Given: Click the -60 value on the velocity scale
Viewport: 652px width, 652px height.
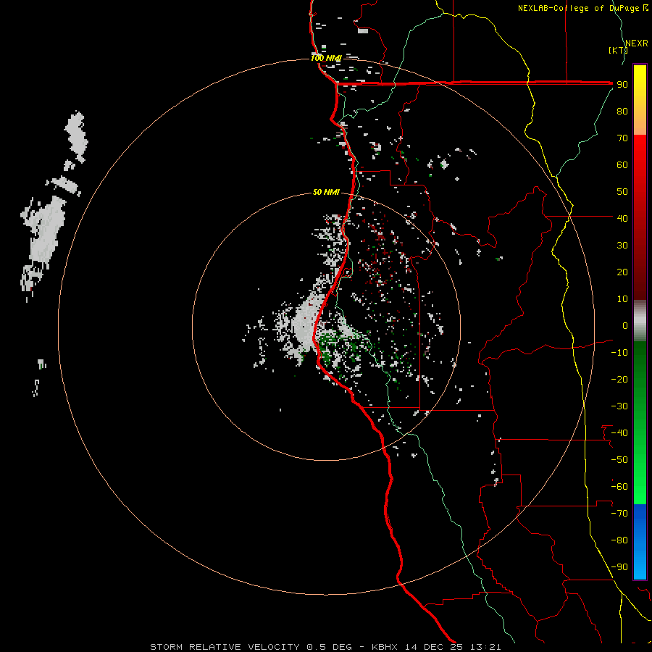Looking at the screenshot, I should [x=619, y=487].
